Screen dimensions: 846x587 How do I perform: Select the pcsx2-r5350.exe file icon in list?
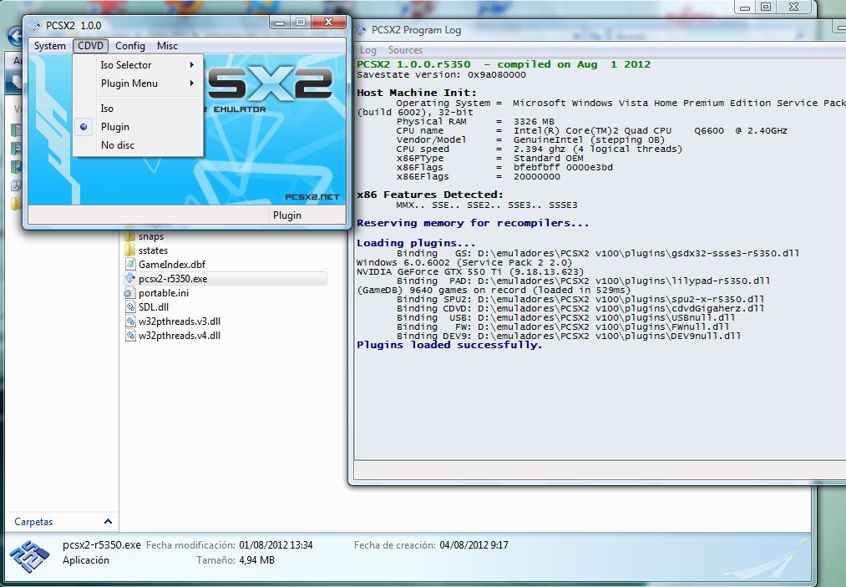pos(130,278)
